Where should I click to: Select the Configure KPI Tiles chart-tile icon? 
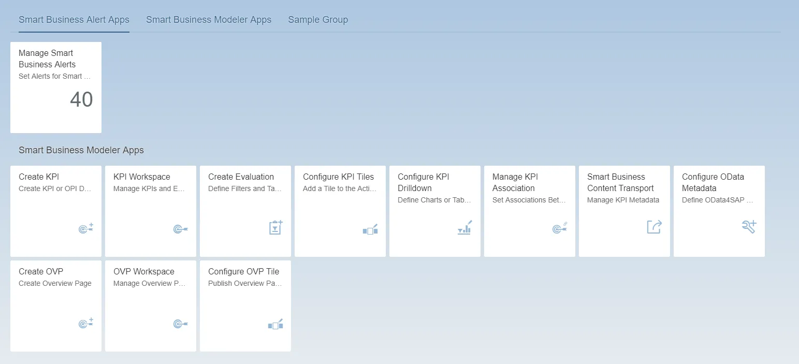[x=370, y=229]
